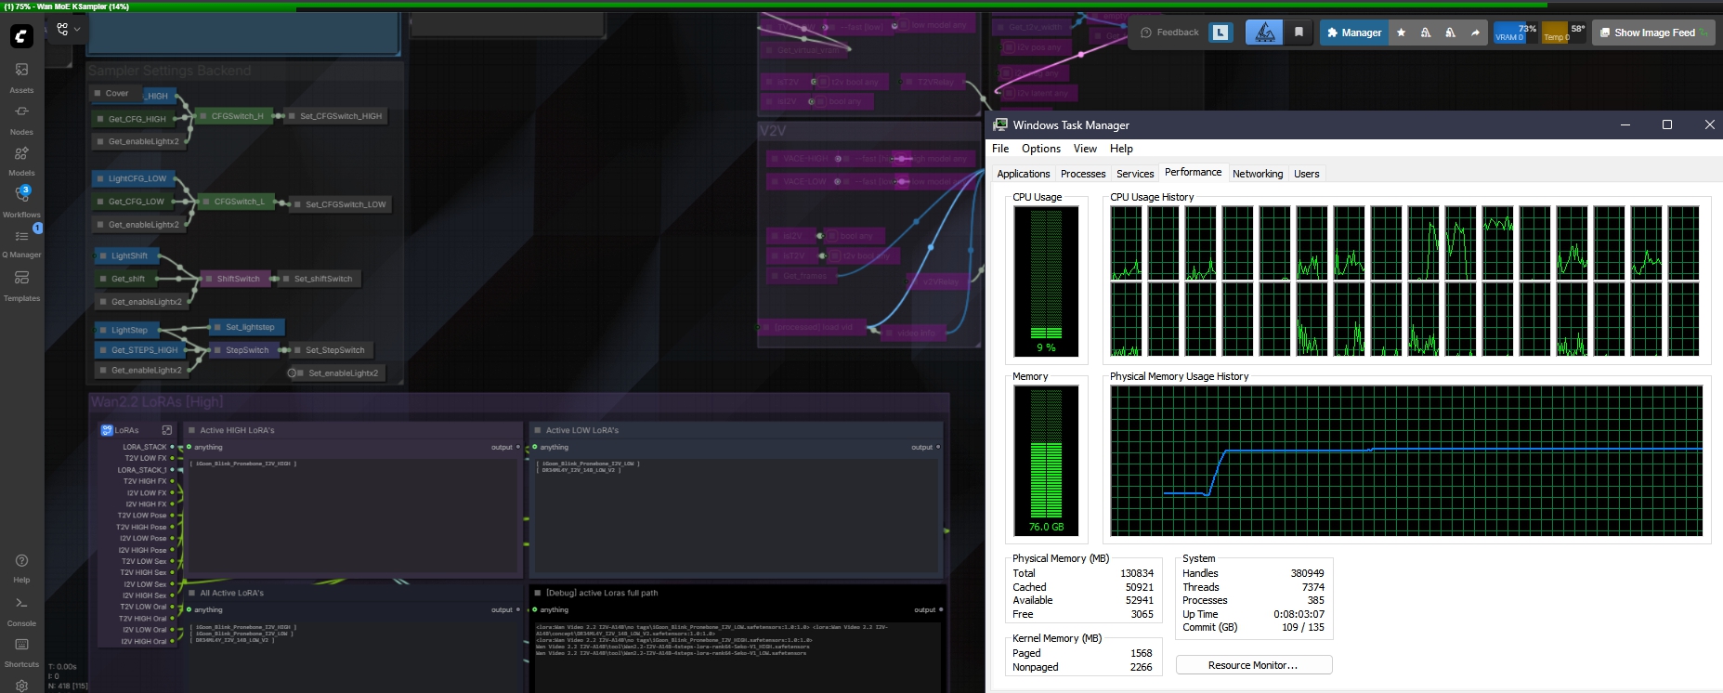The width and height of the screenshot is (1723, 693).
Task: Open the Options menu in Task Manager
Action: [x=1040, y=149]
